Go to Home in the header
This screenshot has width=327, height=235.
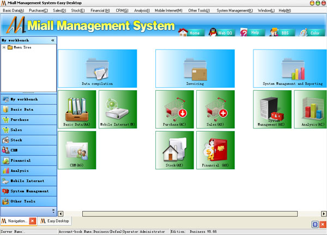click(x=191, y=33)
